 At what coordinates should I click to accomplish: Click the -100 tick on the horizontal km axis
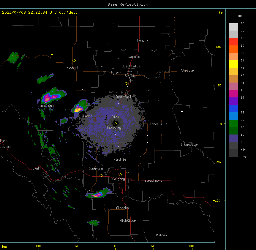[37, 246]
